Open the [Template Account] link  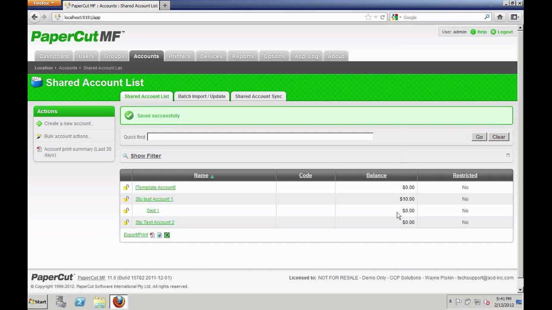[x=155, y=187]
